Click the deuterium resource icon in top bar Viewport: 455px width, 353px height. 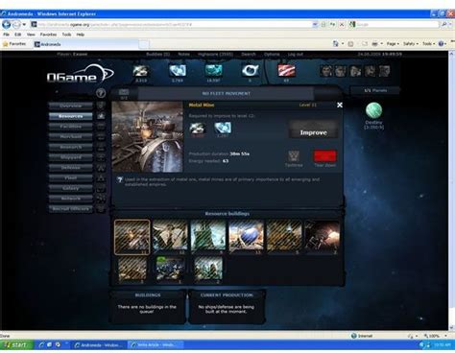coord(213,71)
